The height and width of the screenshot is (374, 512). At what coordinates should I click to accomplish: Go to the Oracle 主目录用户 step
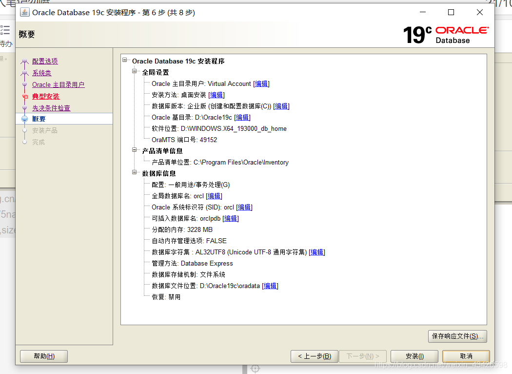pos(59,84)
